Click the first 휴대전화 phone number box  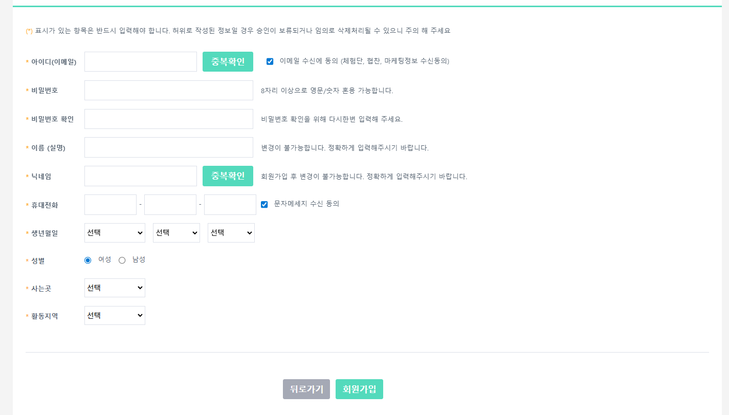110,204
